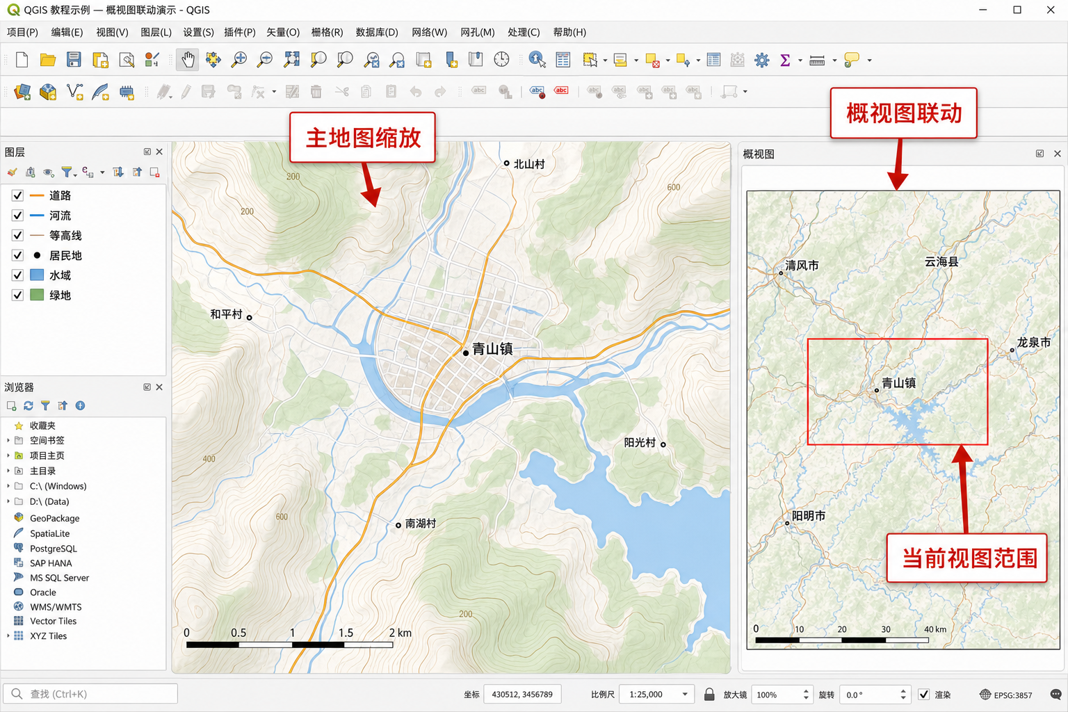Open the messages log speech bubble icon
The width and height of the screenshot is (1068, 712).
click(1055, 695)
